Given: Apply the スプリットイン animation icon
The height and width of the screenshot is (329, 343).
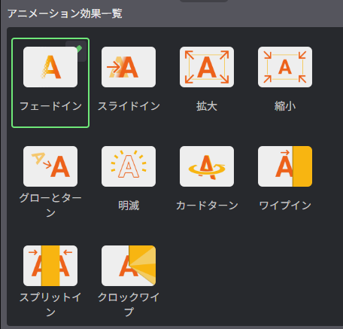Looking at the screenshot, I should pos(50,266).
